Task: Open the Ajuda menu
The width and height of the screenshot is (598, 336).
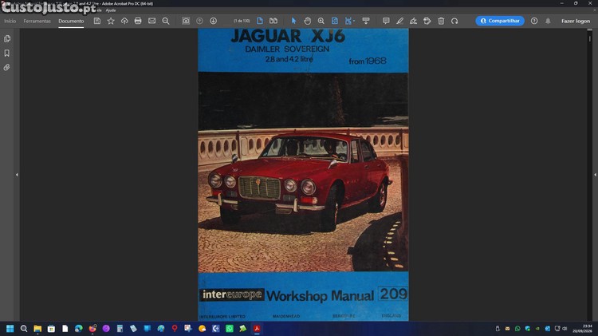Action: tap(111, 10)
